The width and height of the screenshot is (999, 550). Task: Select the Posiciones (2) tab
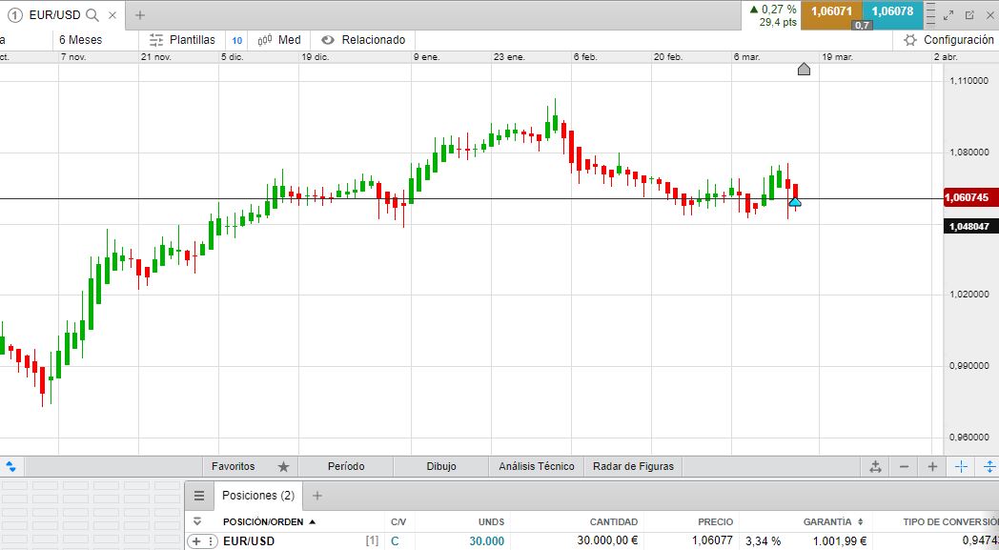(258, 496)
